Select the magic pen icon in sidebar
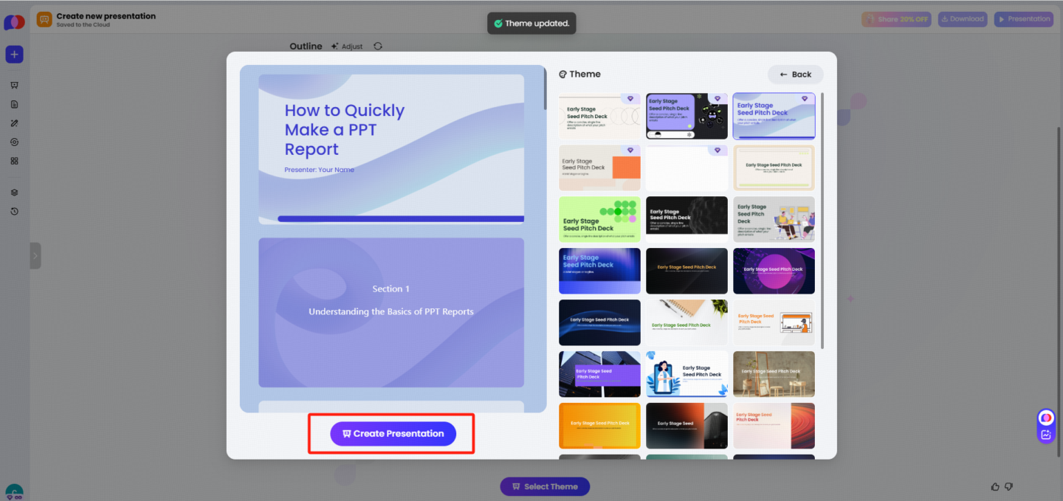The height and width of the screenshot is (501, 1063). pyautogui.click(x=14, y=123)
